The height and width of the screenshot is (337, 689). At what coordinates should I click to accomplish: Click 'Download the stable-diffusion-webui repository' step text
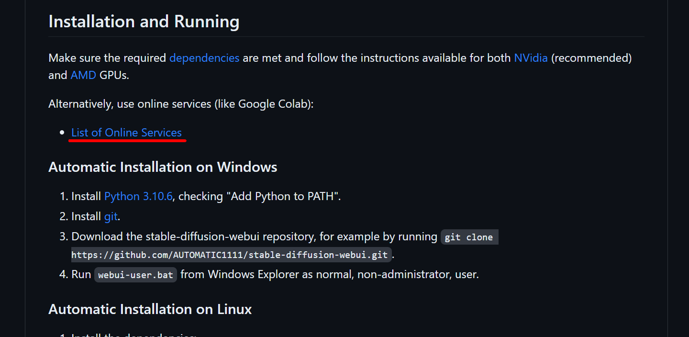coord(194,236)
